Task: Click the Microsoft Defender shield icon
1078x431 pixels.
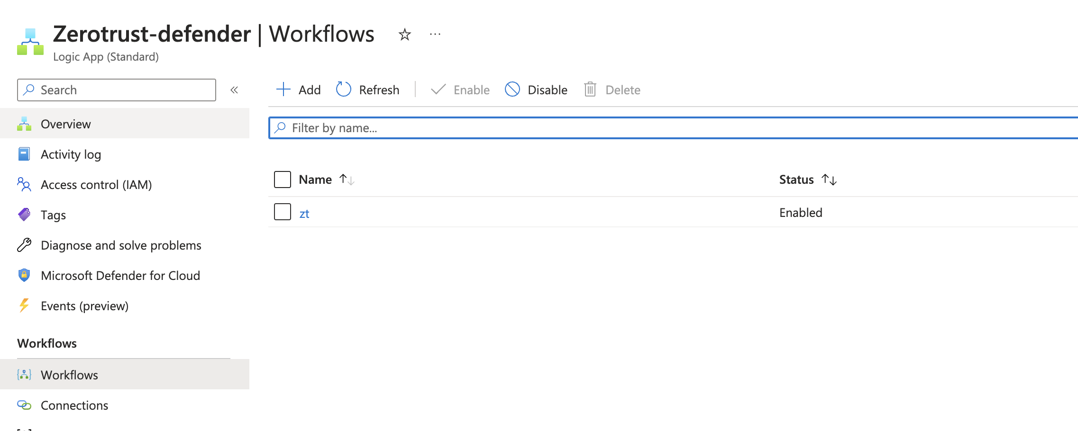Action: (24, 276)
